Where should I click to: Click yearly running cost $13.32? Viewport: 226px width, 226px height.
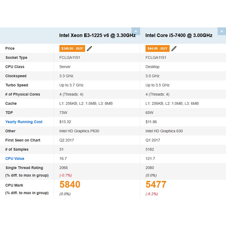click(x=65, y=122)
